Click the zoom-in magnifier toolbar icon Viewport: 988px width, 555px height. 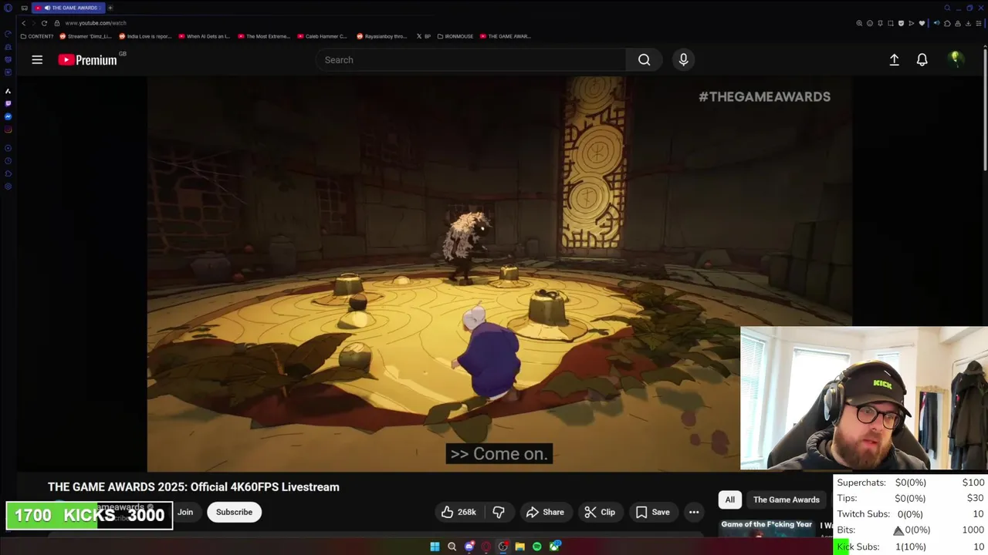859,23
